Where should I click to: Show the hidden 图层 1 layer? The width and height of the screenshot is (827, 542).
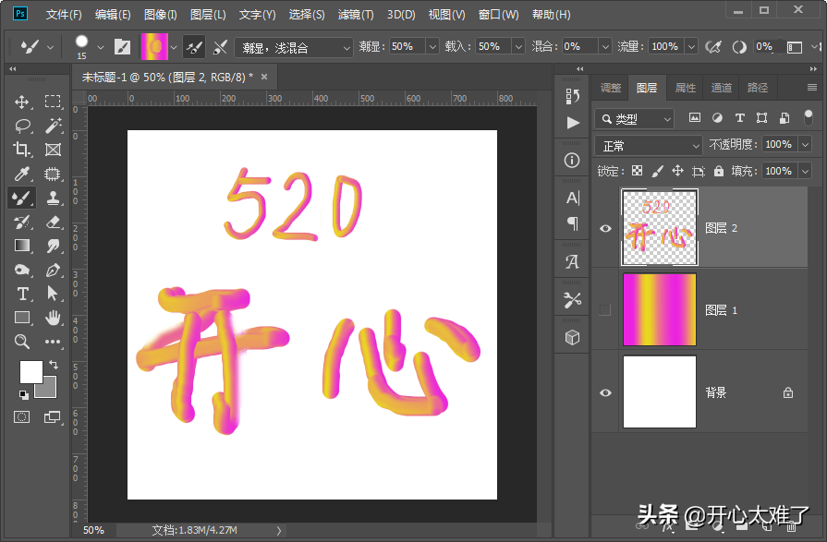tap(605, 309)
